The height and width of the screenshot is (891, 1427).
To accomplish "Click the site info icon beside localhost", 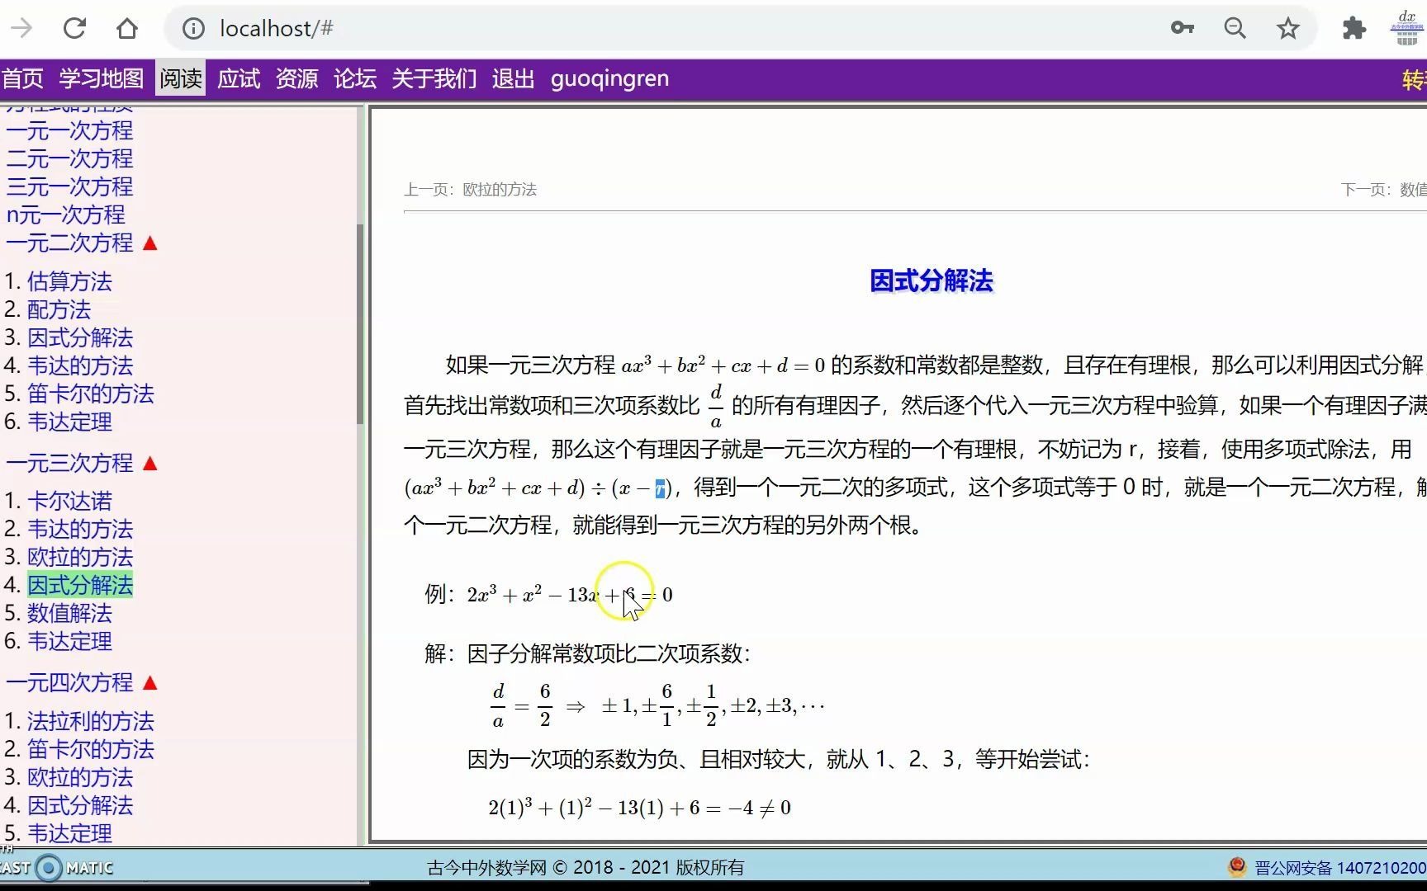I will pos(192,27).
